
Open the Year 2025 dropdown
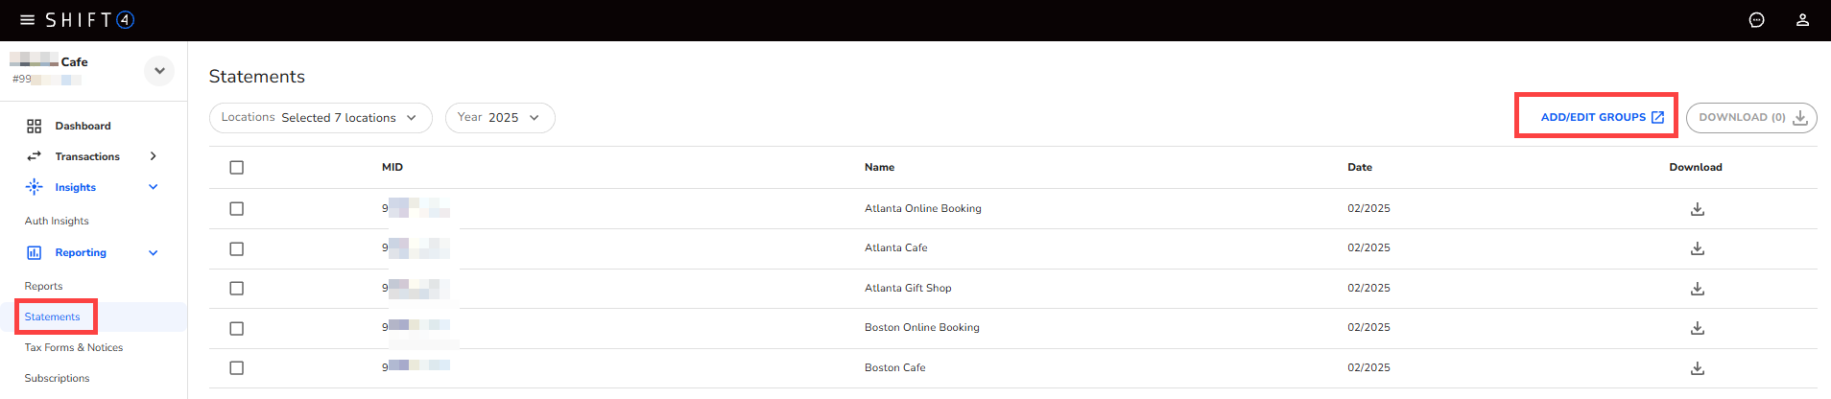coord(499,118)
